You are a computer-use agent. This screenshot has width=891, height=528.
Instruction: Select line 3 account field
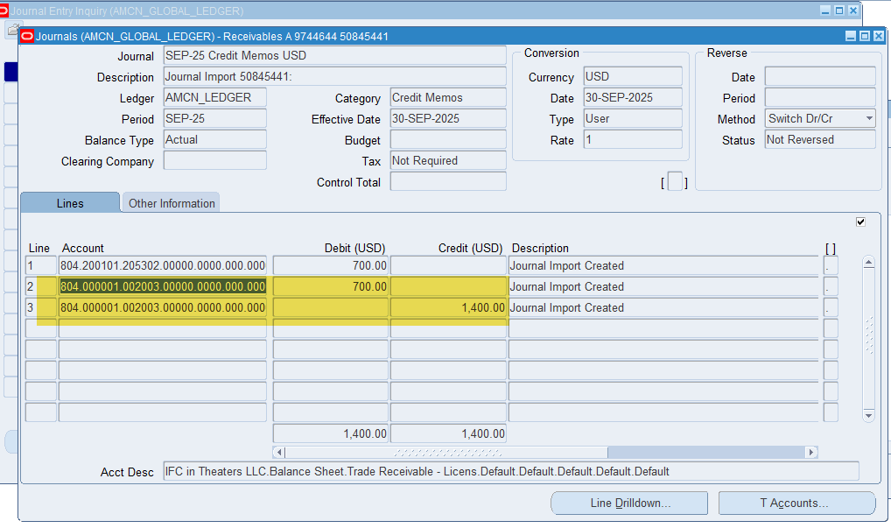click(x=163, y=307)
